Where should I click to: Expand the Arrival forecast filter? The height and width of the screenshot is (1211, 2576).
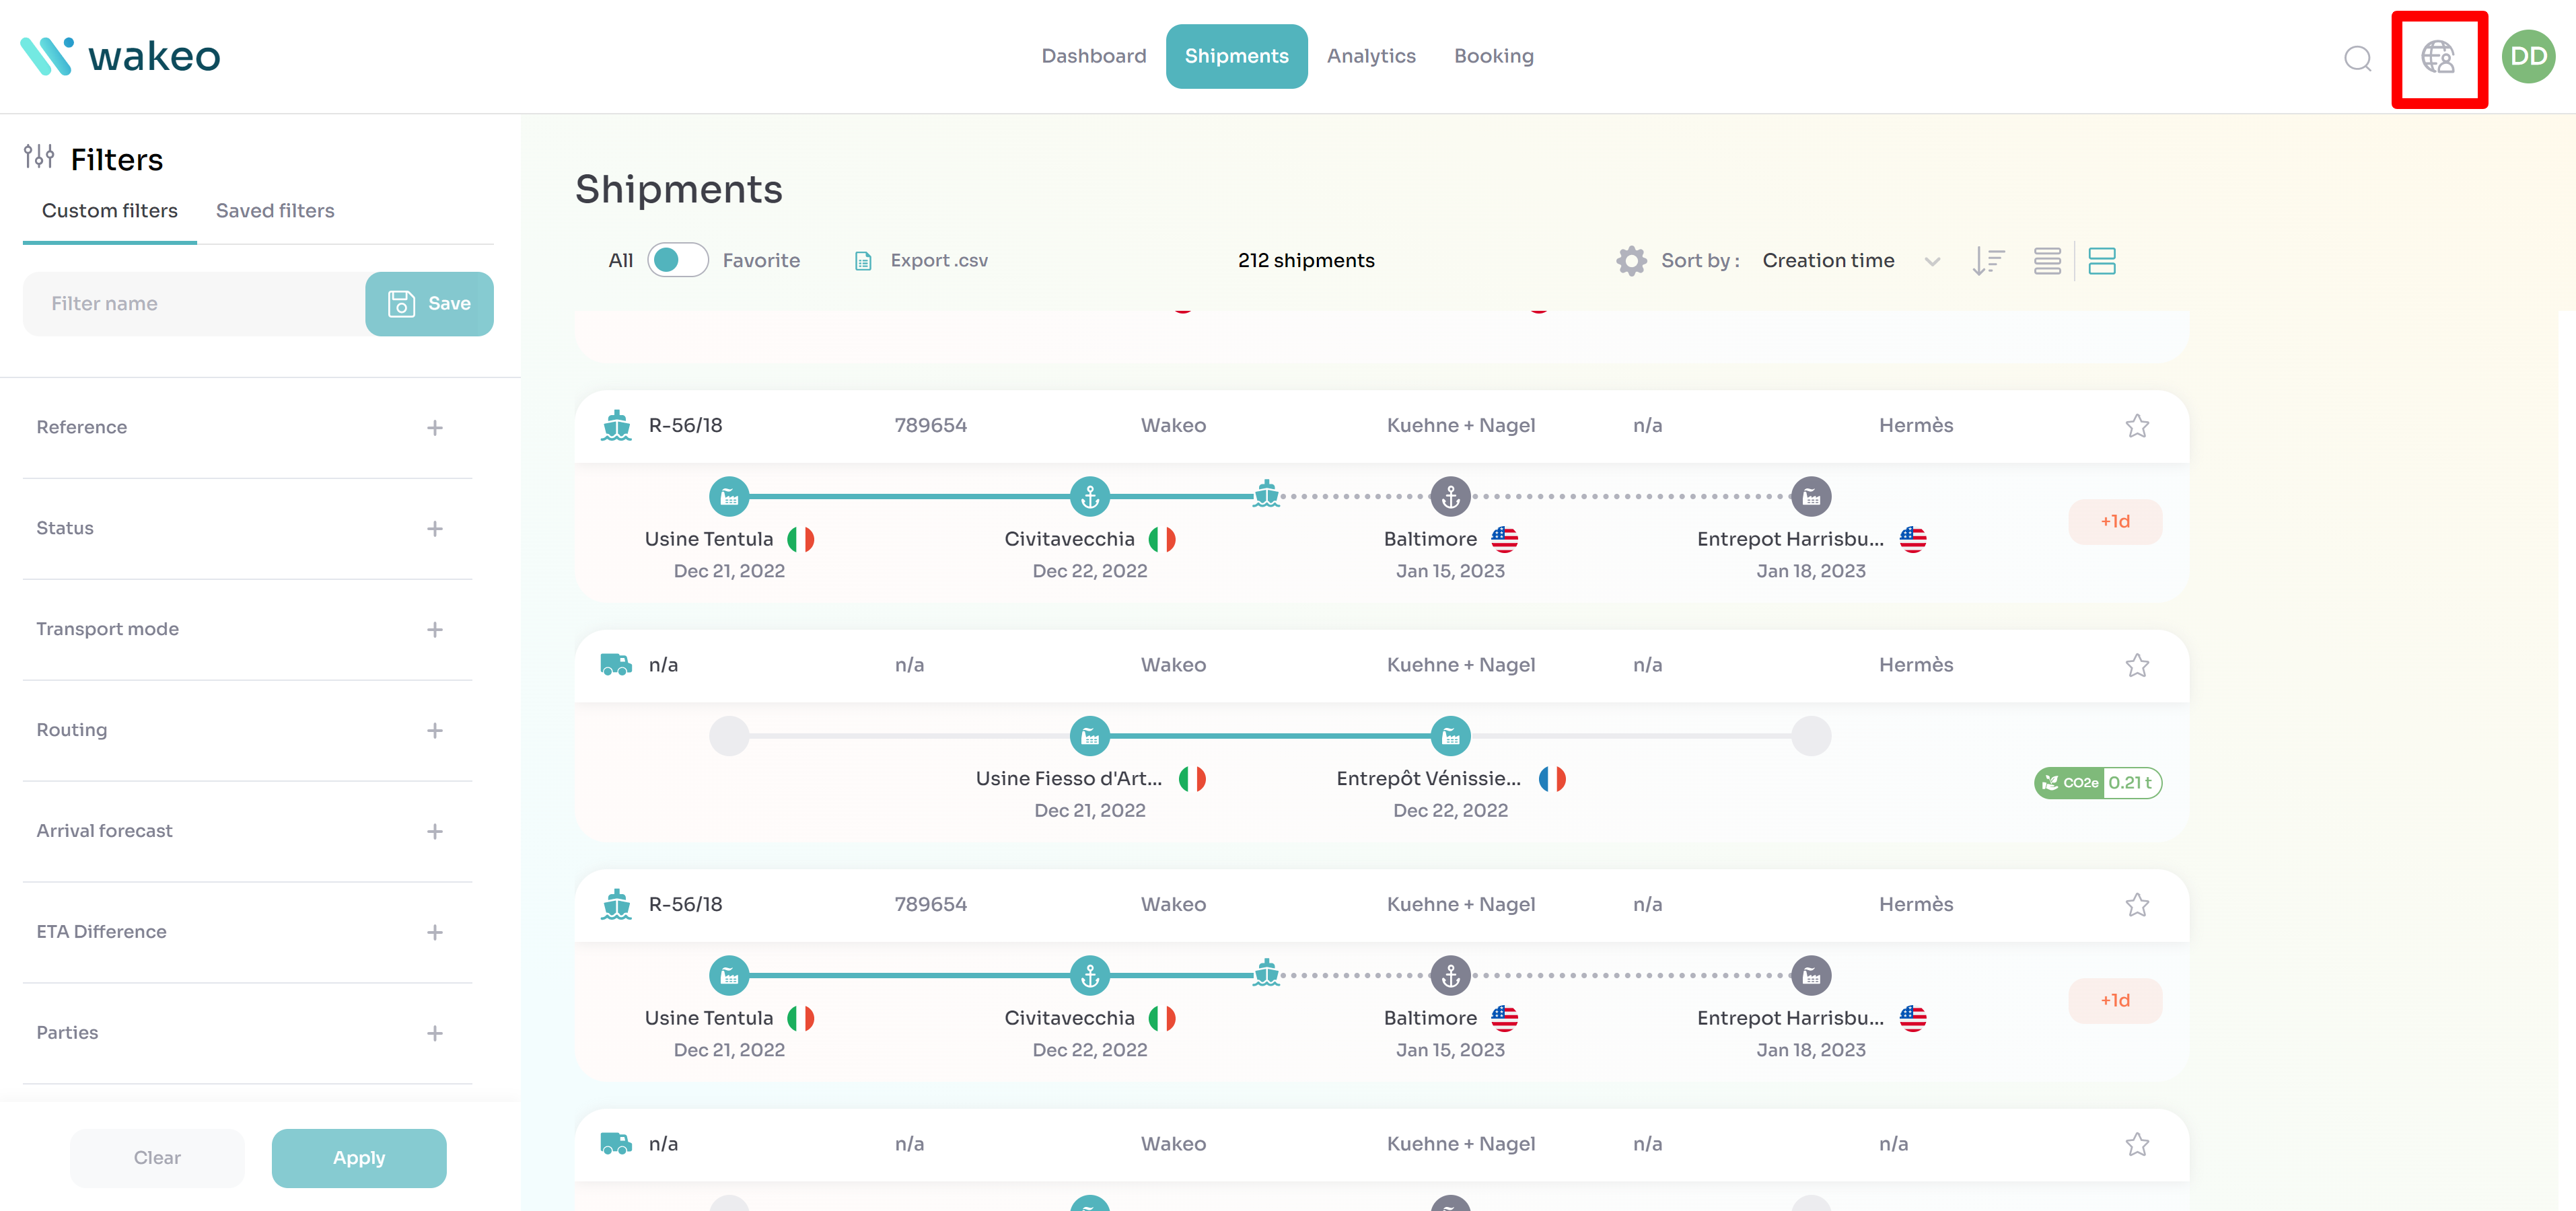point(434,831)
